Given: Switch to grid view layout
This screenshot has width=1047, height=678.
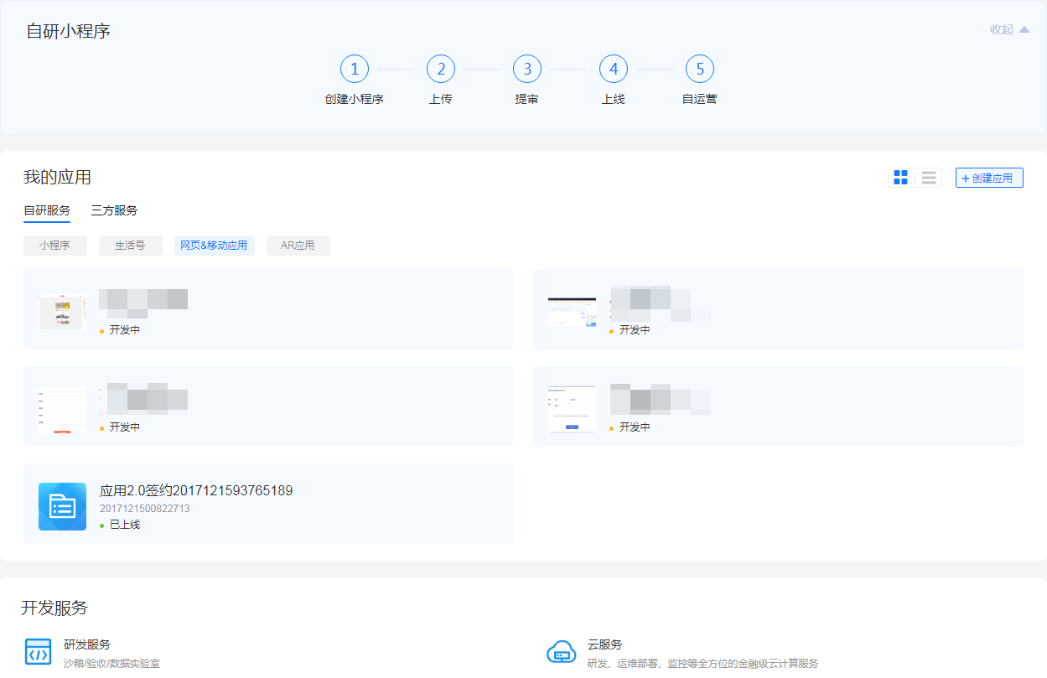Looking at the screenshot, I should [x=901, y=178].
